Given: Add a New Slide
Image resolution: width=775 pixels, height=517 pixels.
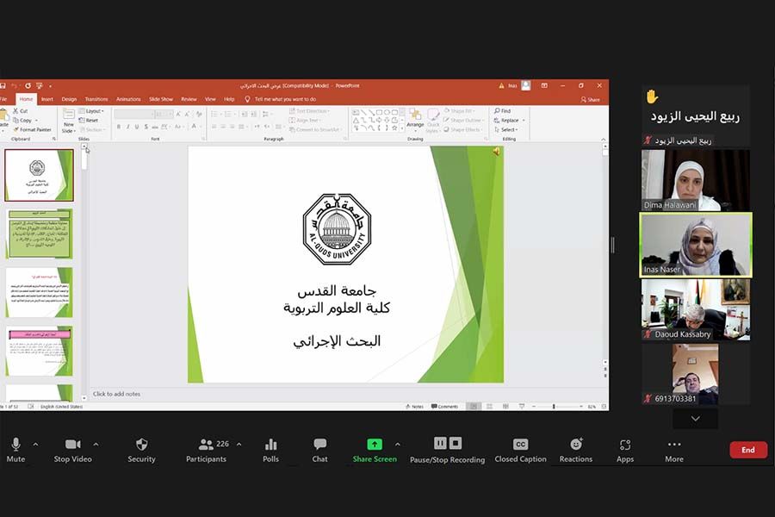Looking at the screenshot, I should click(68, 121).
